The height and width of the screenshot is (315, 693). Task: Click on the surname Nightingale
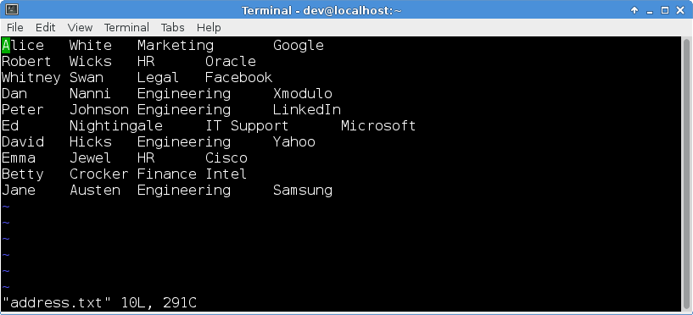pos(116,126)
